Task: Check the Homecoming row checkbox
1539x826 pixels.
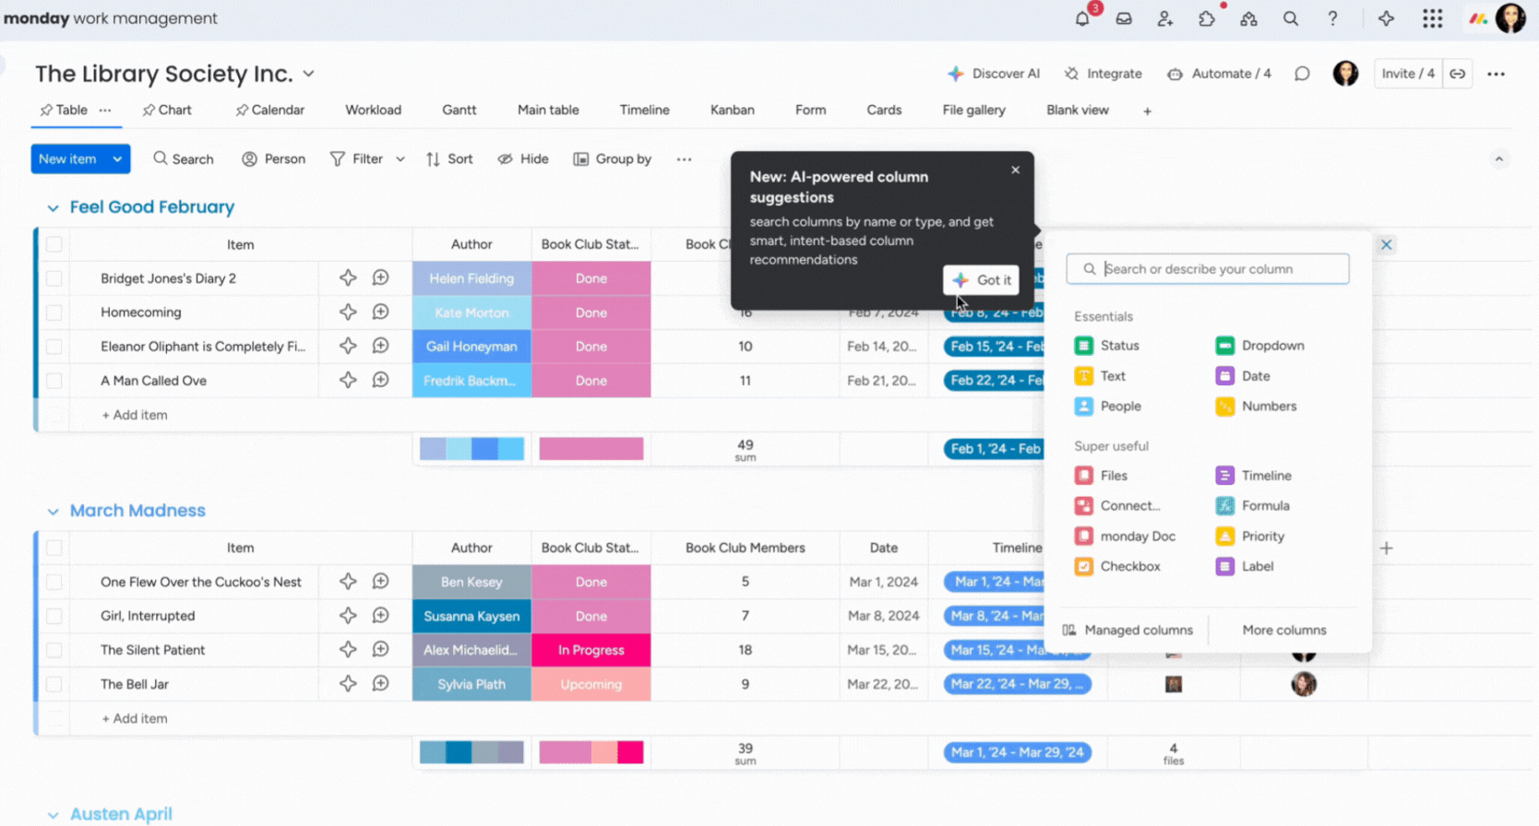Action: click(54, 313)
